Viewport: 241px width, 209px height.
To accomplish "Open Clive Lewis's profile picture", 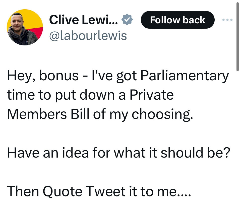I will (x=25, y=27).
